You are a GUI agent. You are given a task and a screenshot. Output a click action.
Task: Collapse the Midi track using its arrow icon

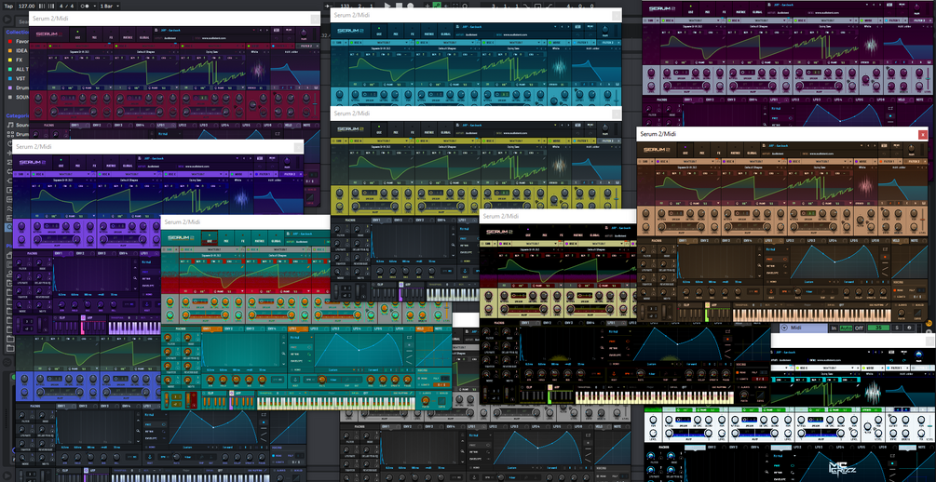[x=784, y=328]
